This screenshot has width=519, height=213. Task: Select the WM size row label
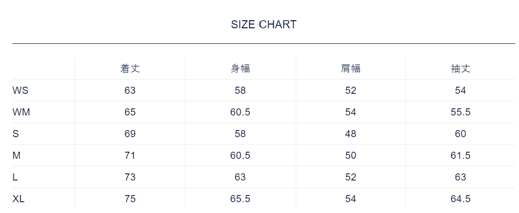(21, 112)
